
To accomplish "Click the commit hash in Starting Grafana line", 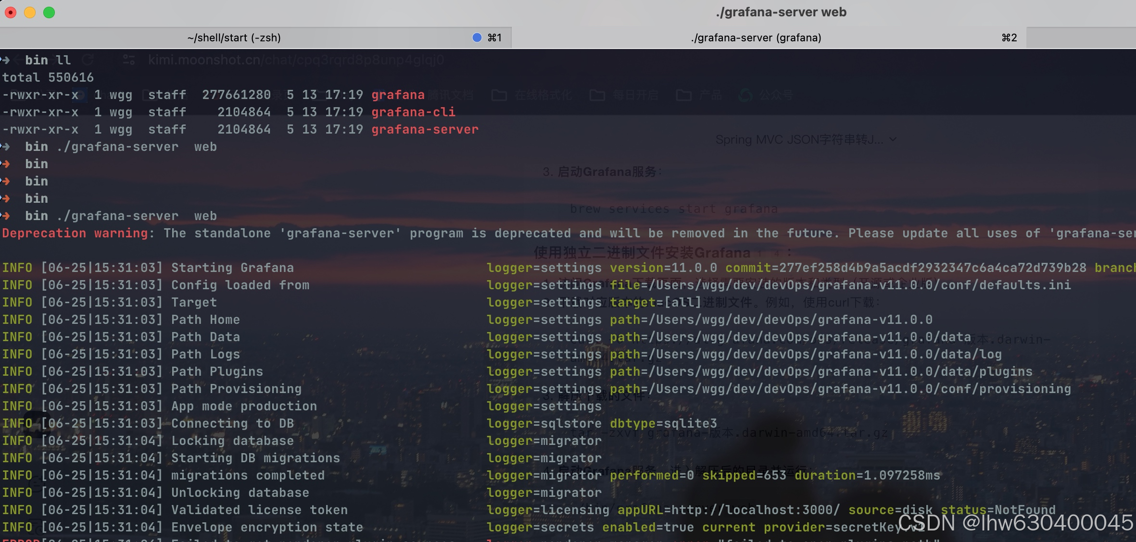I will (x=932, y=268).
